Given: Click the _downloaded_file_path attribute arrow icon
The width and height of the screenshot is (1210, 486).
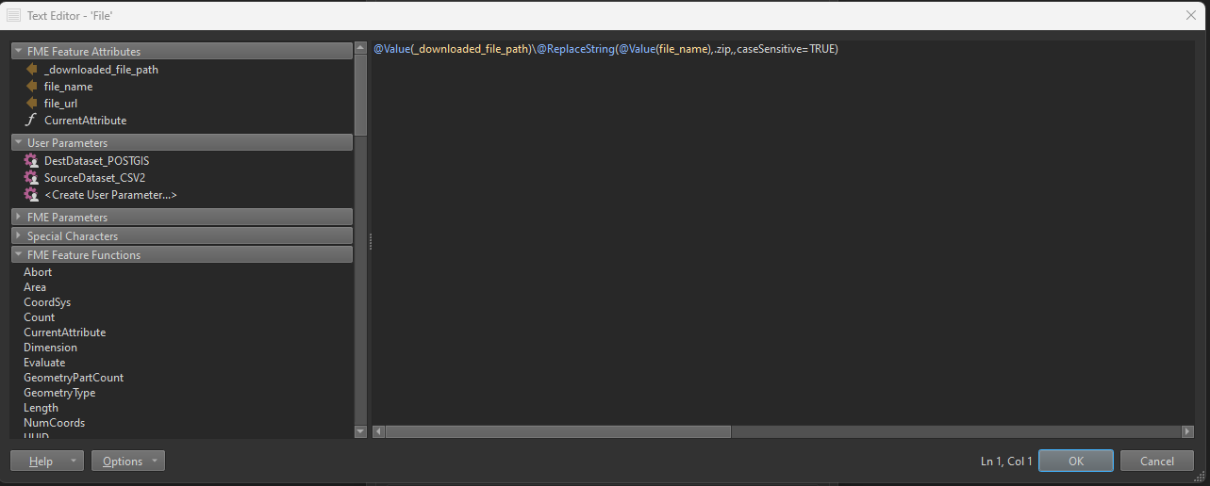Looking at the screenshot, I should [31, 70].
